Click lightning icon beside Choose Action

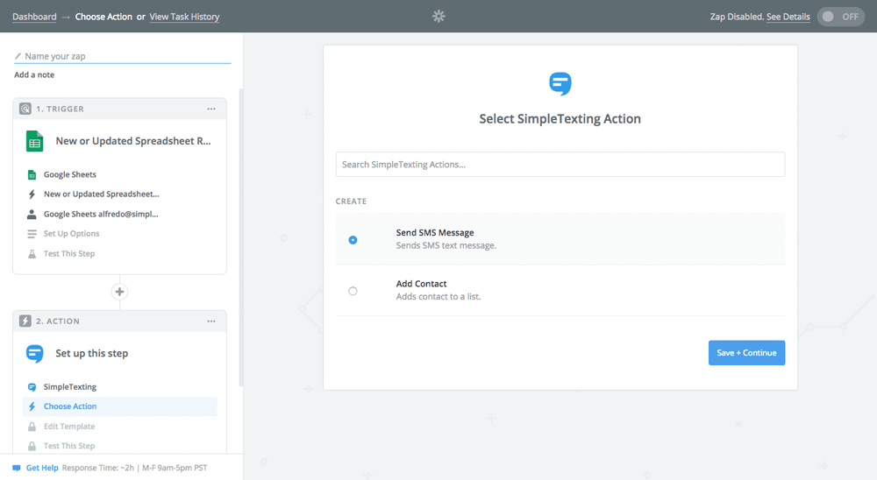pyautogui.click(x=32, y=406)
